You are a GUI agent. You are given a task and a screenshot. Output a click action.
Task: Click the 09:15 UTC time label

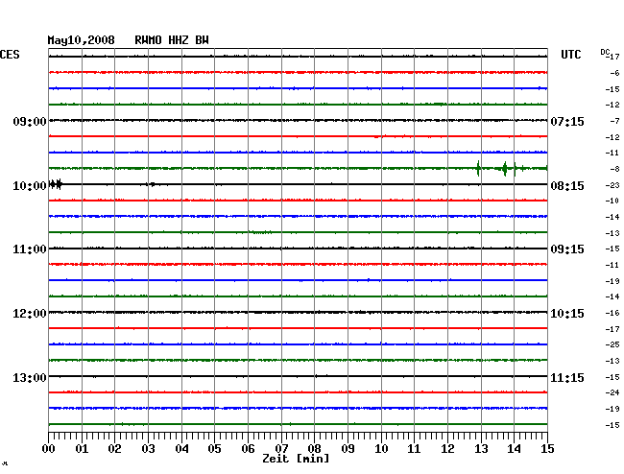pos(567,249)
